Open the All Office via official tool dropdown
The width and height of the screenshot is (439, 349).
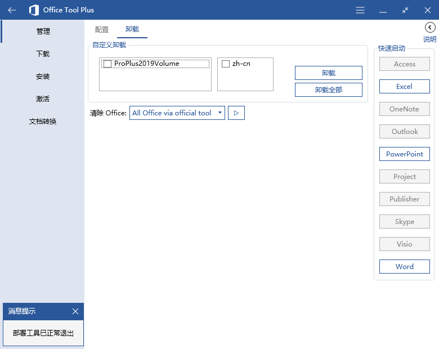click(x=177, y=113)
